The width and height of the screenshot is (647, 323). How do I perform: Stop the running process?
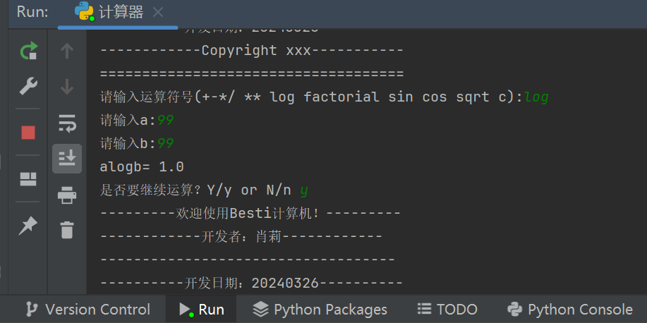[28, 132]
